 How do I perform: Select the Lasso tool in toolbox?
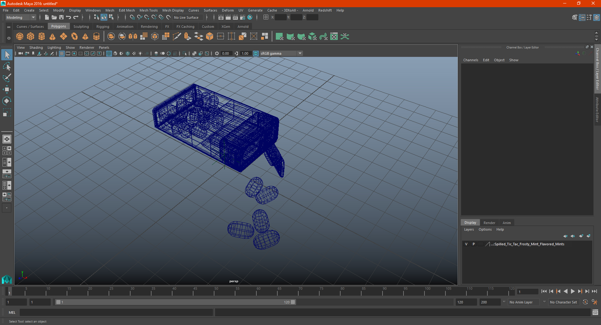pyautogui.click(x=7, y=67)
